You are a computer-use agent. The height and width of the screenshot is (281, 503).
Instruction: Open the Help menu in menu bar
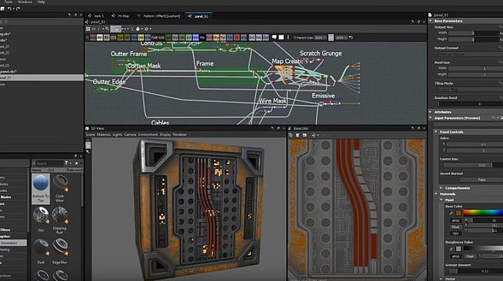[41, 2]
